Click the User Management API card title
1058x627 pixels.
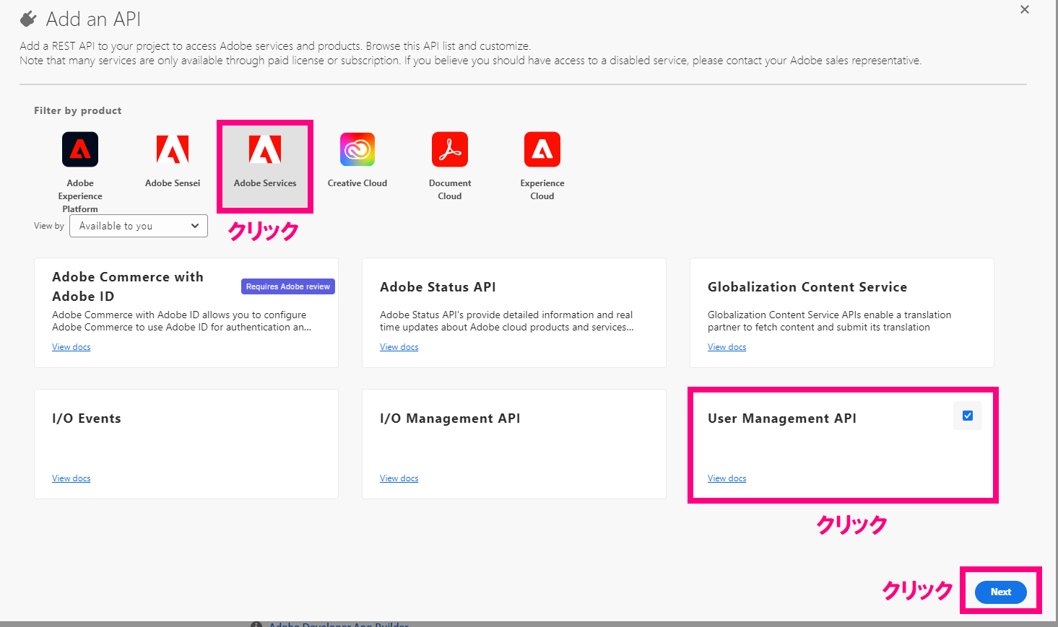click(x=782, y=418)
